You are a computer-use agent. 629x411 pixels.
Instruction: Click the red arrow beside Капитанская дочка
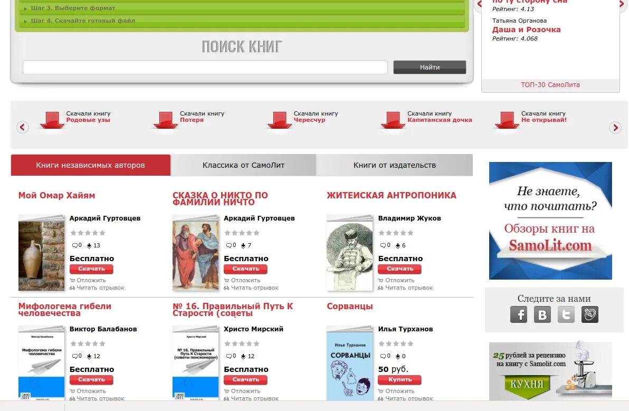pyautogui.click(x=393, y=120)
